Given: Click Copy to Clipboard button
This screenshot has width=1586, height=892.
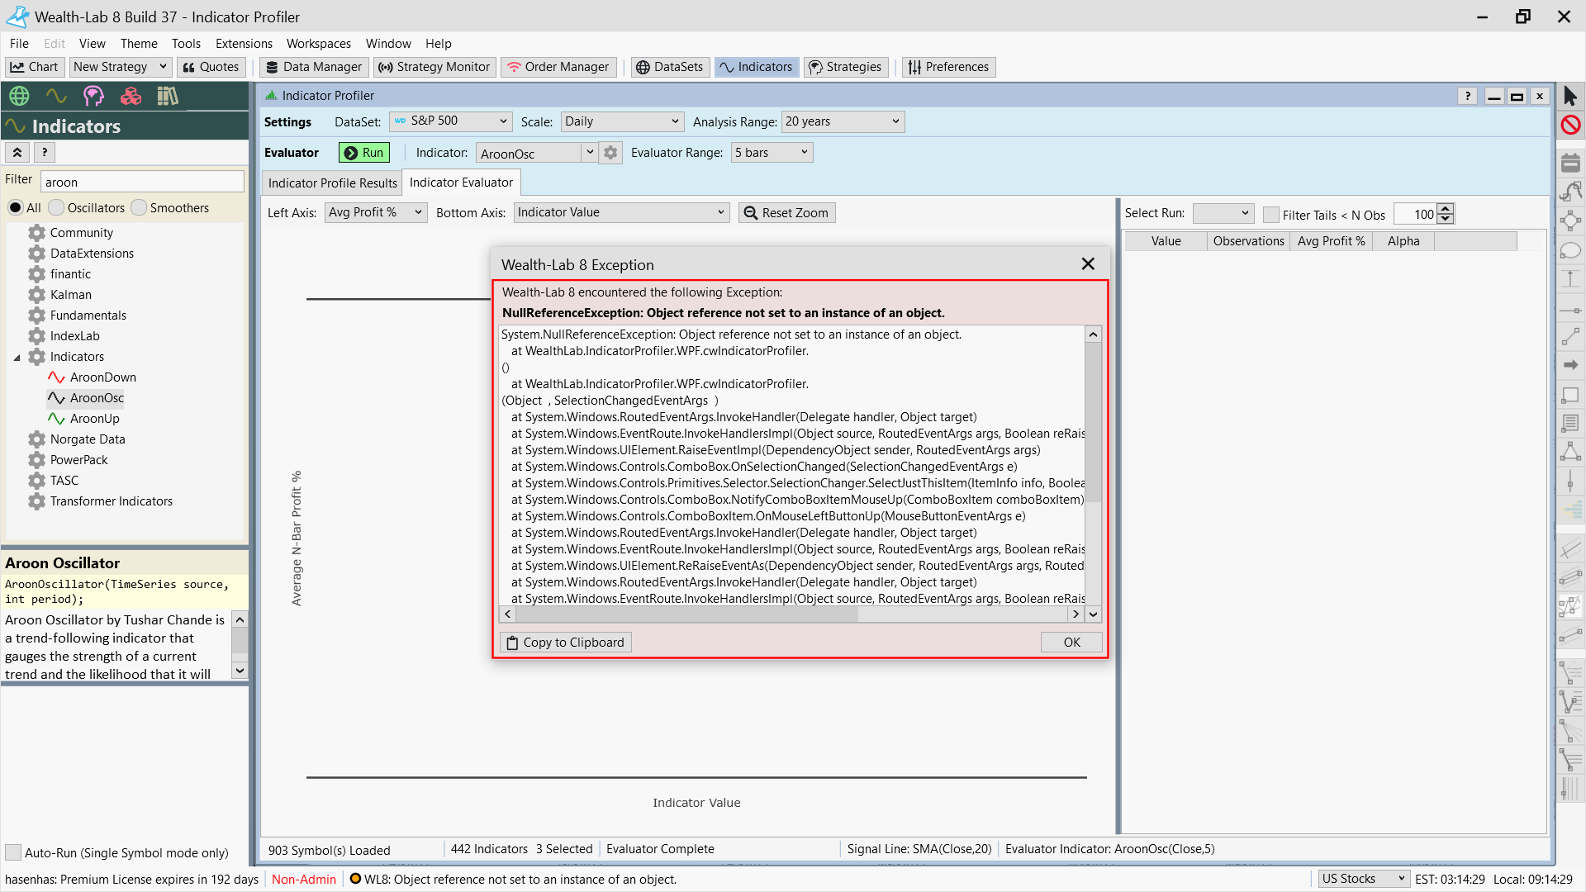Looking at the screenshot, I should (566, 643).
